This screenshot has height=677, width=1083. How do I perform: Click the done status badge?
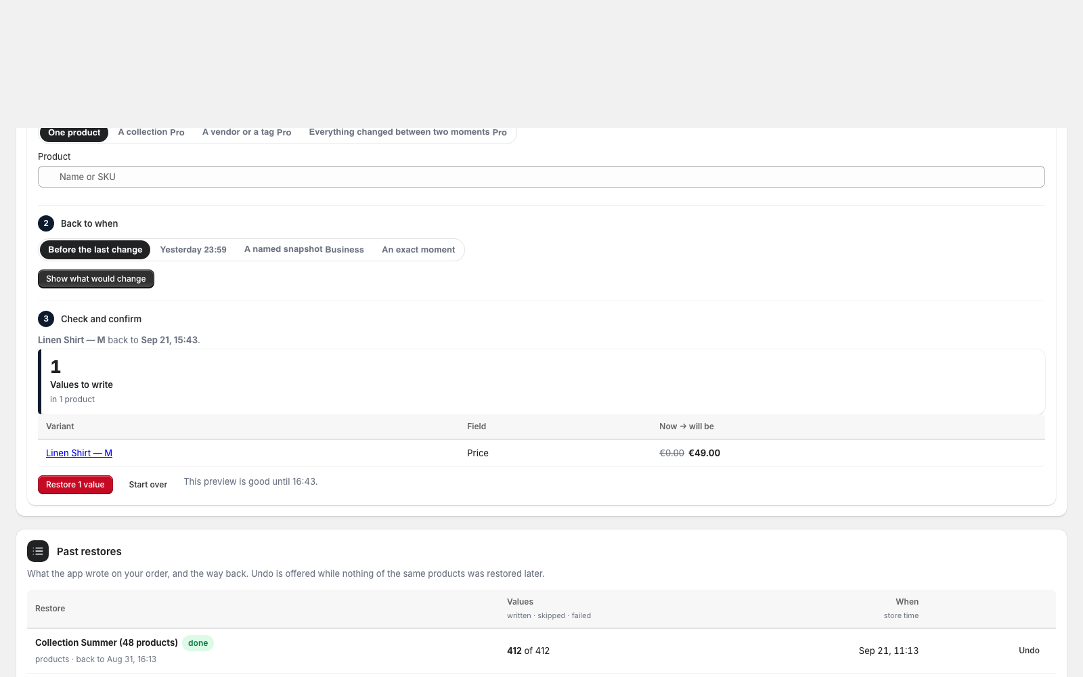tap(198, 643)
